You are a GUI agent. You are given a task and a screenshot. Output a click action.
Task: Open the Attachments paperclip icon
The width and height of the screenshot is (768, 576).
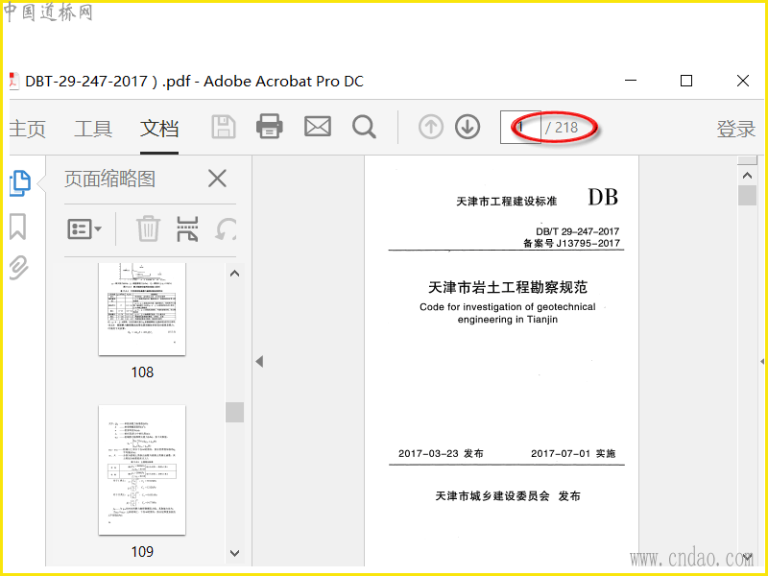(18, 268)
